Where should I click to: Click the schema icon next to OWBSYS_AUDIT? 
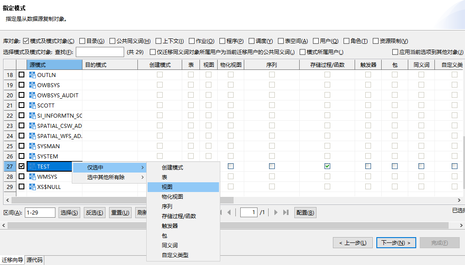(x=33, y=95)
